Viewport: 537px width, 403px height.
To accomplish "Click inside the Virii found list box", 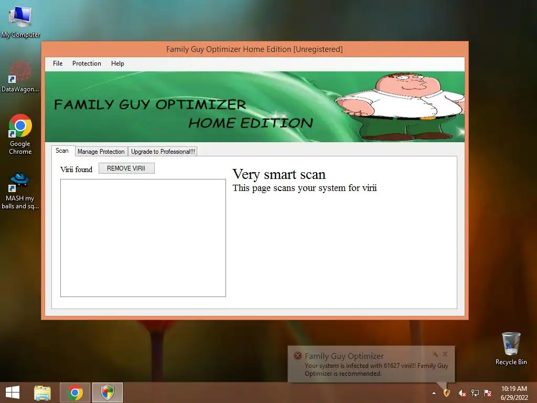I will click(x=143, y=238).
